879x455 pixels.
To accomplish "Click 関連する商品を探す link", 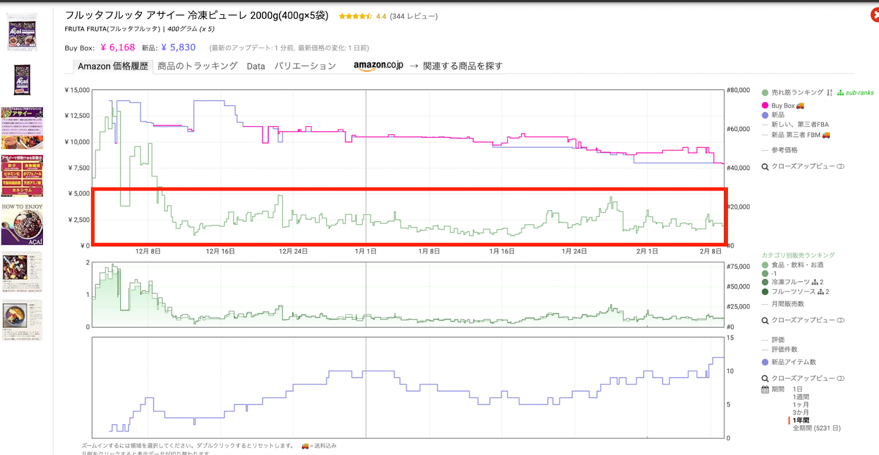I will pyautogui.click(x=462, y=66).
